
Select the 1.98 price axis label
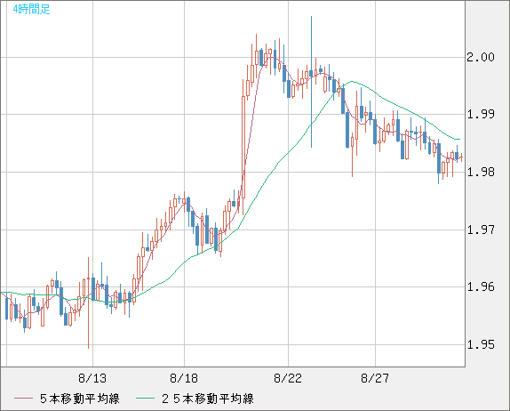(481, 172)
